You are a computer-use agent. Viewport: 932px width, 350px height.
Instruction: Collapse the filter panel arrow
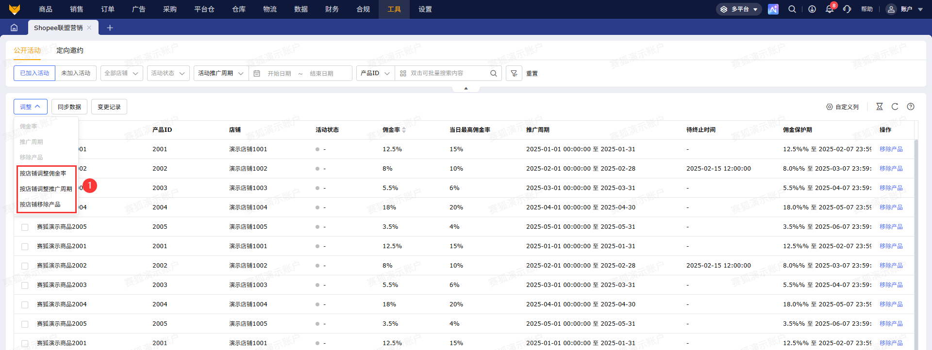tap(466, 88)
